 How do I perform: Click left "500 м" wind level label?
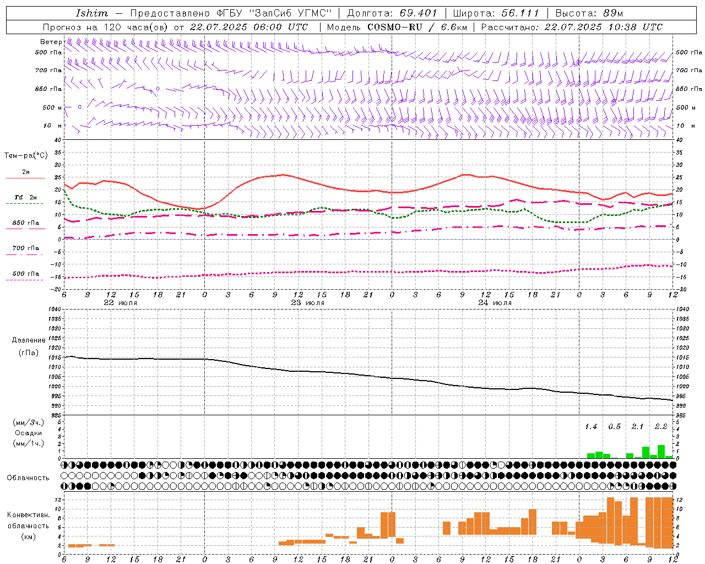pos(52,107)
